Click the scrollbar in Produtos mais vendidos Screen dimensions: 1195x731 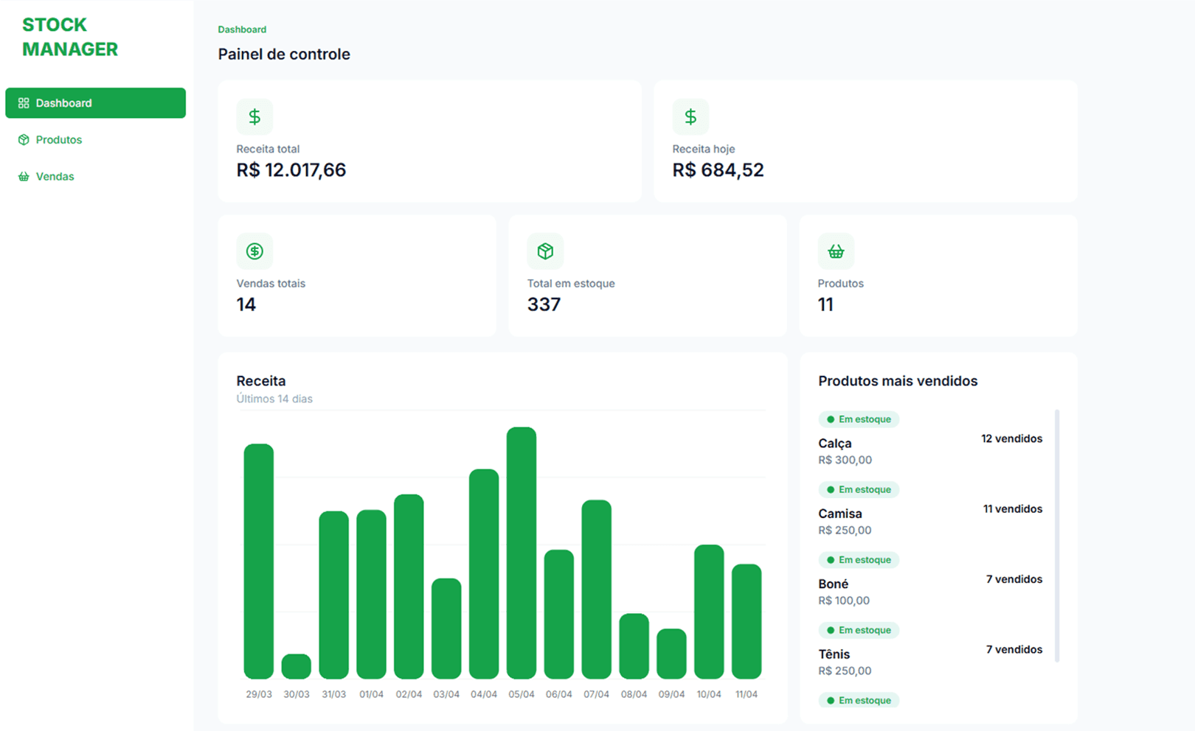click(x=1057, y=536)
